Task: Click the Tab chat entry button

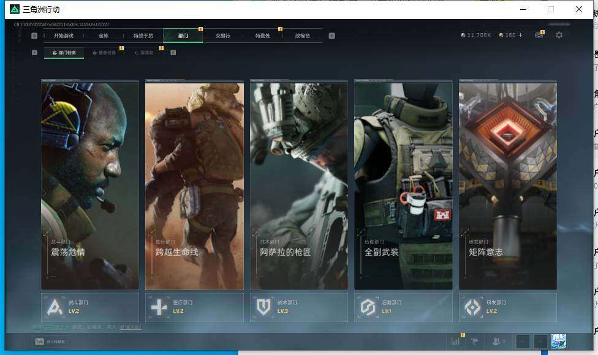Action: [x=50, y=342]
